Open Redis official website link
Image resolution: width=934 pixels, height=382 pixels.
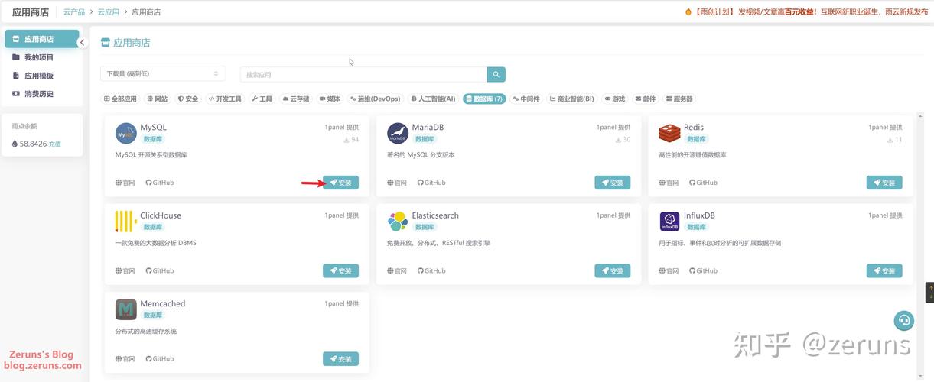tap(669, 183)
